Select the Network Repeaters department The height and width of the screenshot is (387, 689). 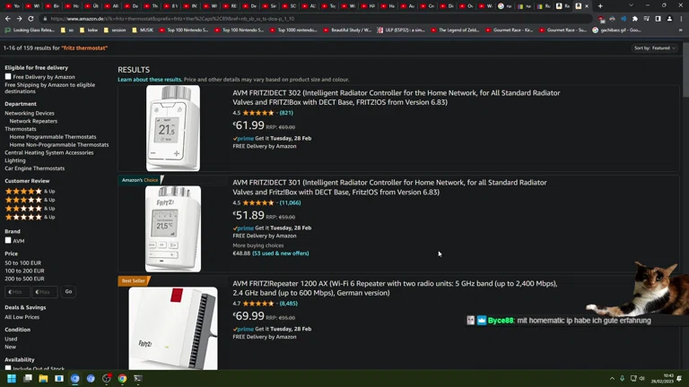33,121
